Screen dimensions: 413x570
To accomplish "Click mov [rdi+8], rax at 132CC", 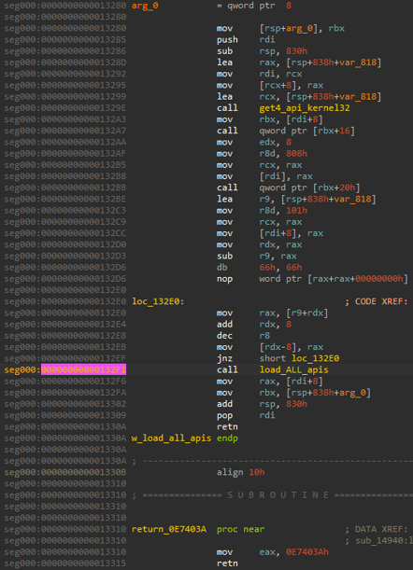I will coord(270,233).
